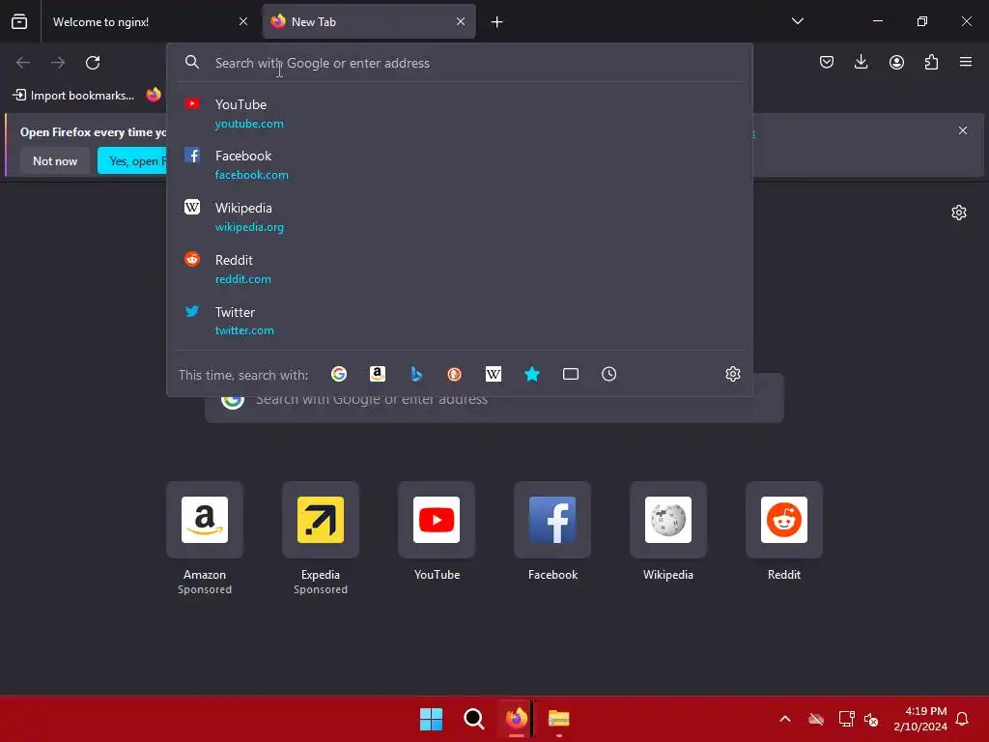Image resolution: width=989 pixels, height=742 pixels.
Task: Open the Downloads panel icon
Action: coord(861,62)
